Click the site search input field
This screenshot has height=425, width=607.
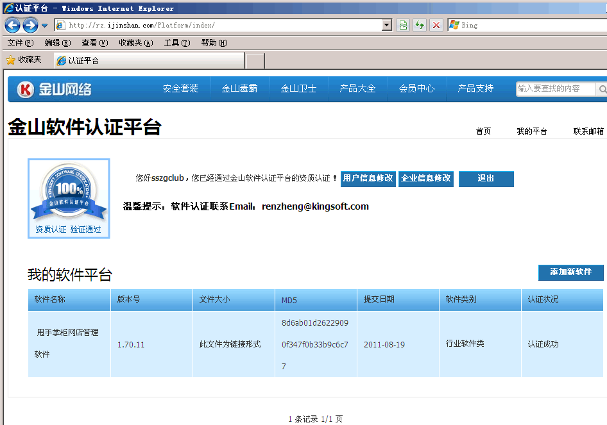click(x=556, y=88)
